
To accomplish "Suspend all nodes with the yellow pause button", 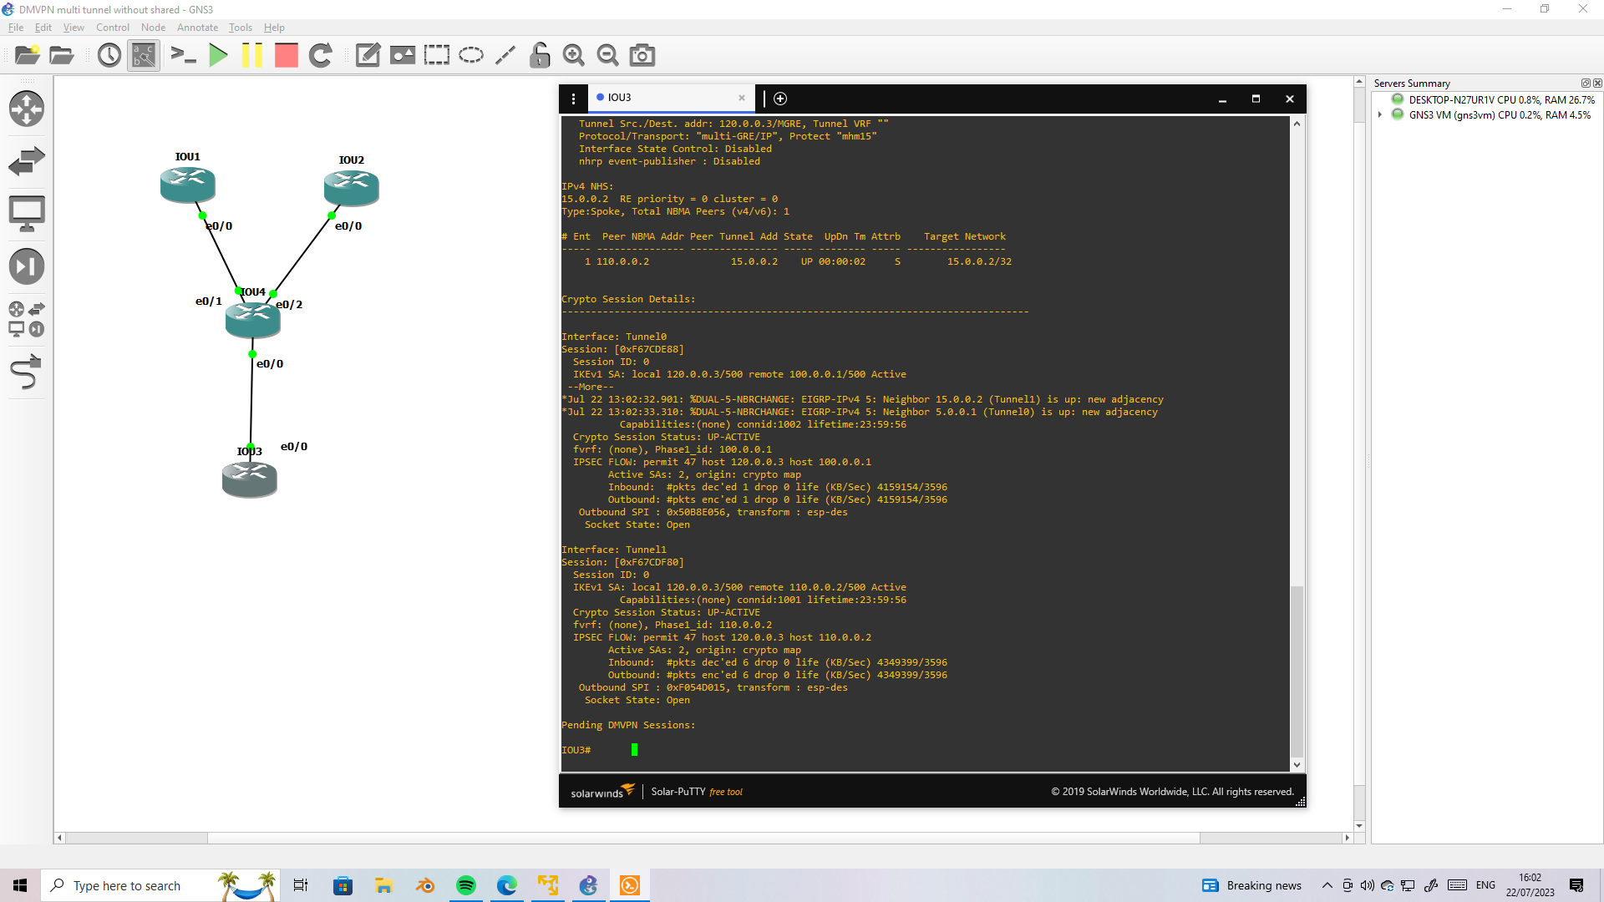I will coord(251,55).
